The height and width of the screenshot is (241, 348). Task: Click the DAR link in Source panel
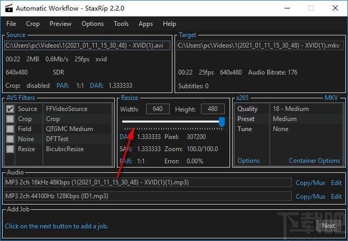97,86
